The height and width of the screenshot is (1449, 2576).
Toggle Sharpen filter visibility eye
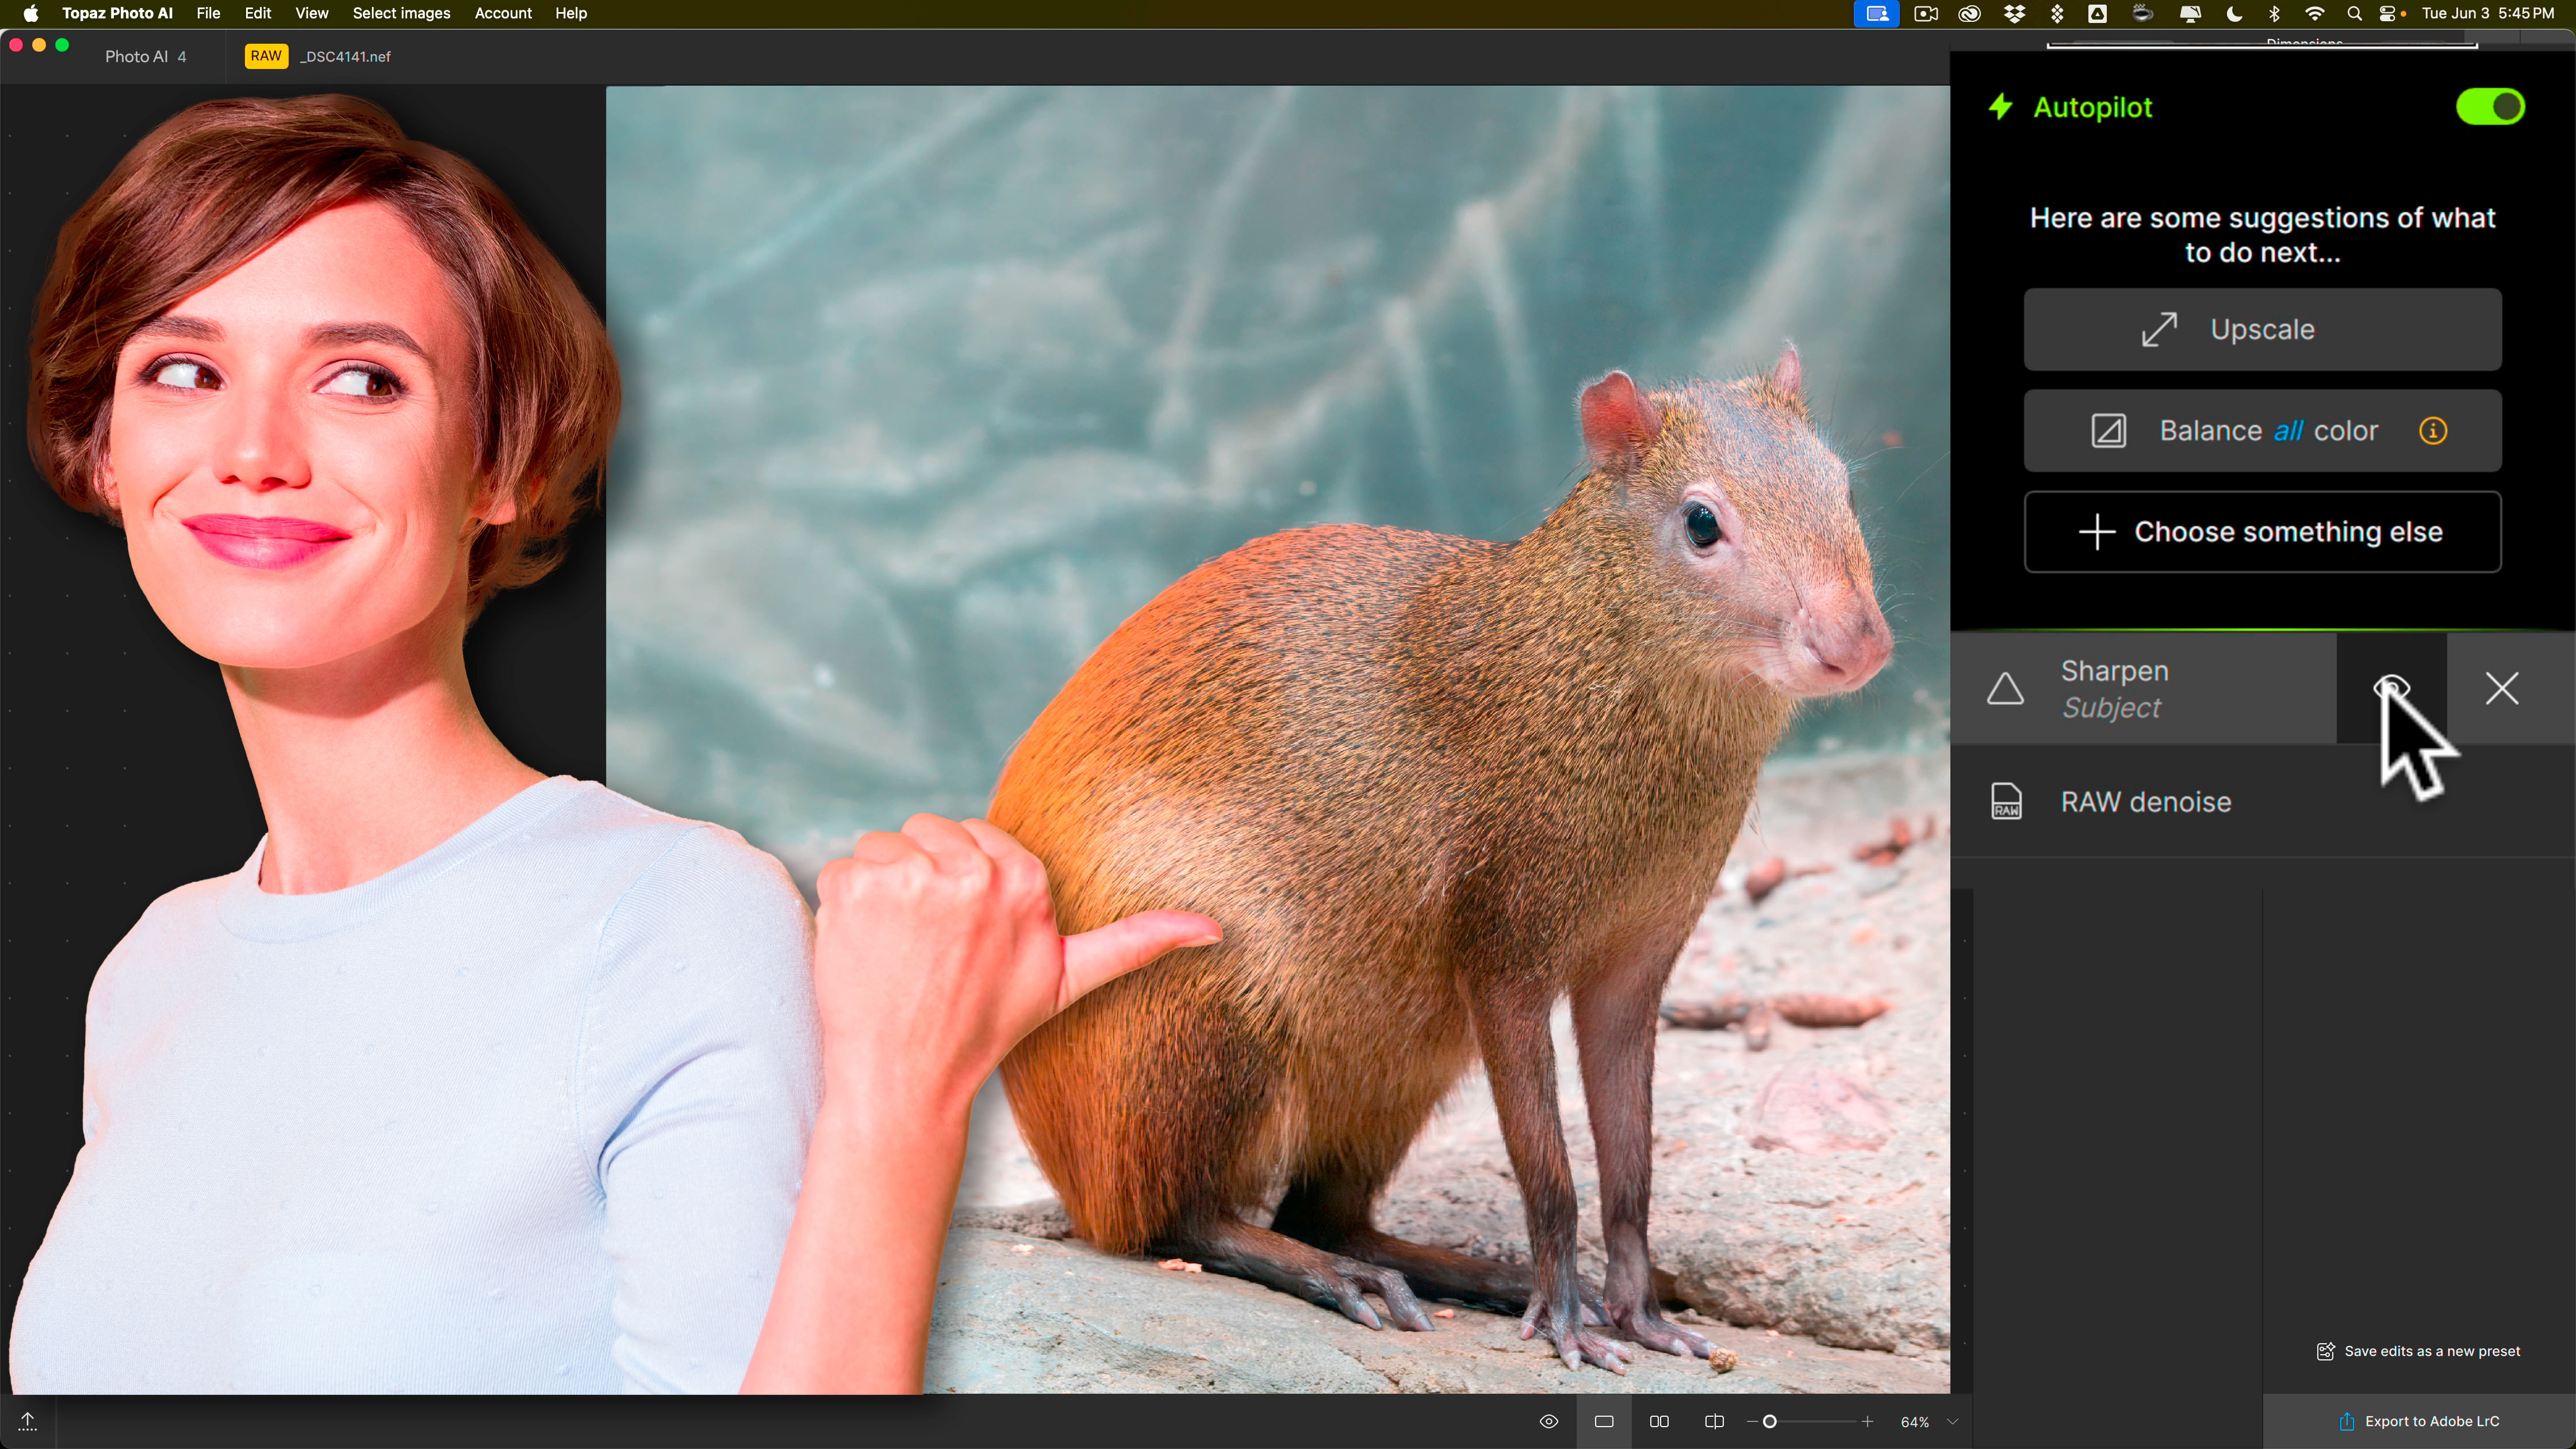click(2391, 688)
